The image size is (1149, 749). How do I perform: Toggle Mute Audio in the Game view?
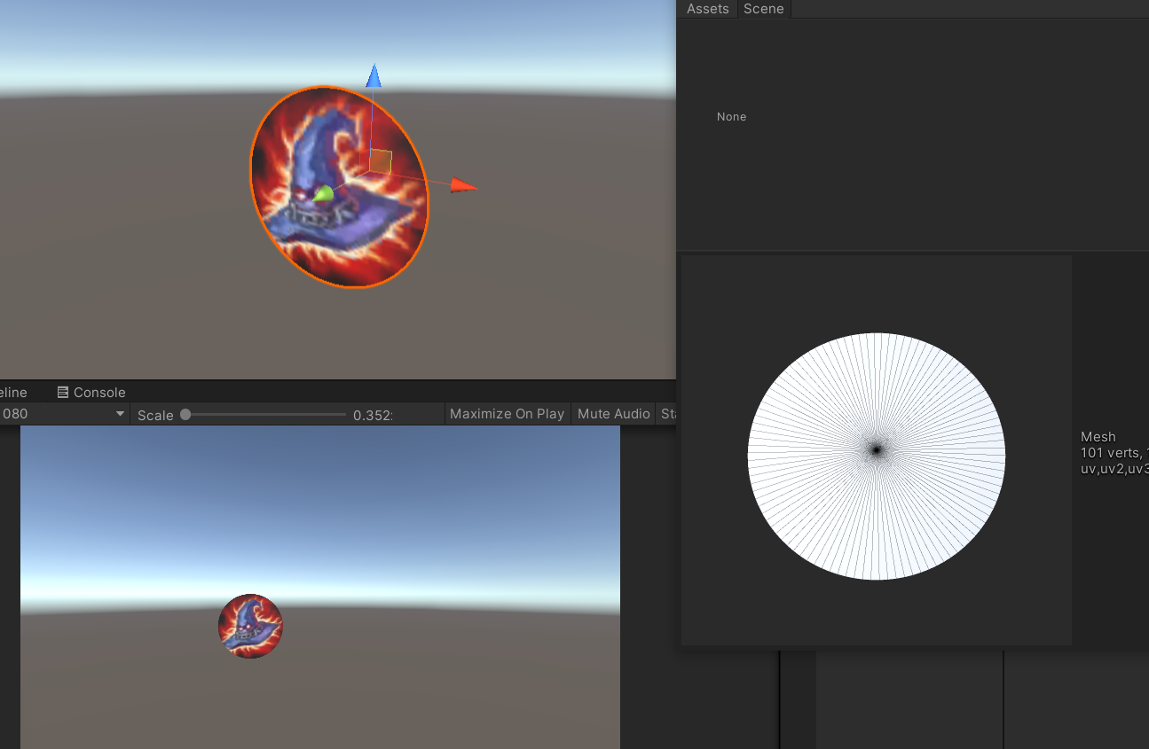point(613,414)
